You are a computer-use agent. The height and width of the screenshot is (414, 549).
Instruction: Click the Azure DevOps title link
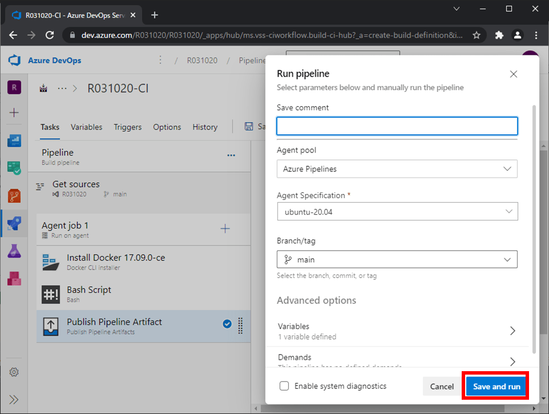(x=55, y=60)
